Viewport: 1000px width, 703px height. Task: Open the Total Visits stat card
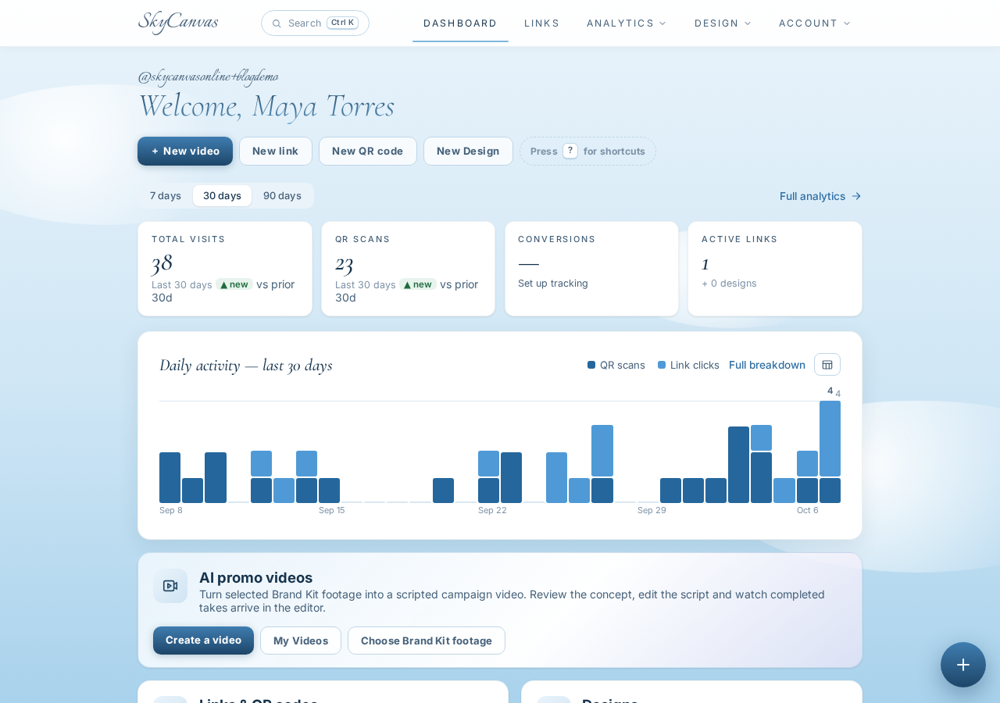click(225, 269)
